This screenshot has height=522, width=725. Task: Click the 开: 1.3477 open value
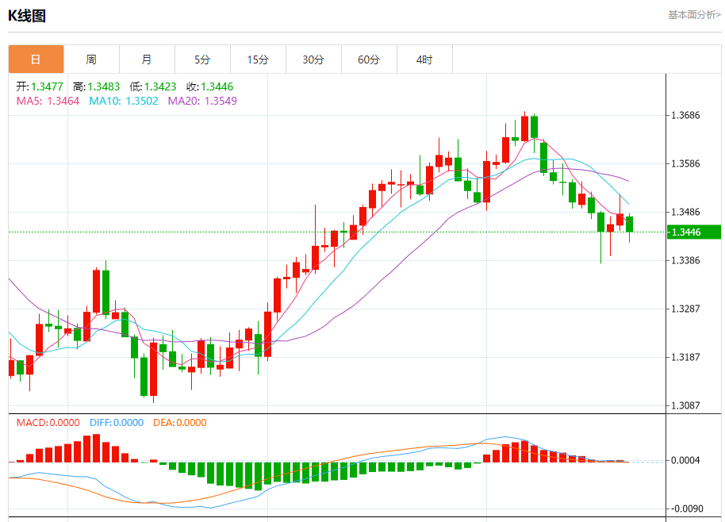[40, 86]
